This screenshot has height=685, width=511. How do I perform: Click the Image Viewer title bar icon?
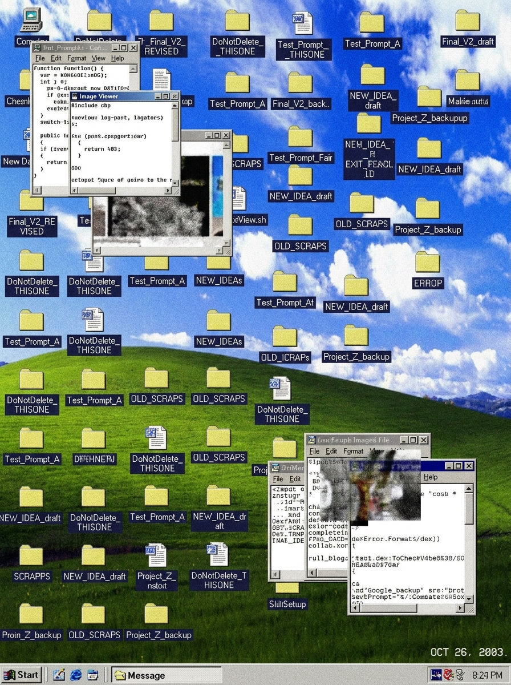(x=75, y=96)
